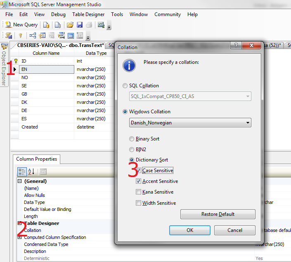Viewport: 291px width, 262px height.
Task: Click the EN column name cell
Action: pos(47,69)
